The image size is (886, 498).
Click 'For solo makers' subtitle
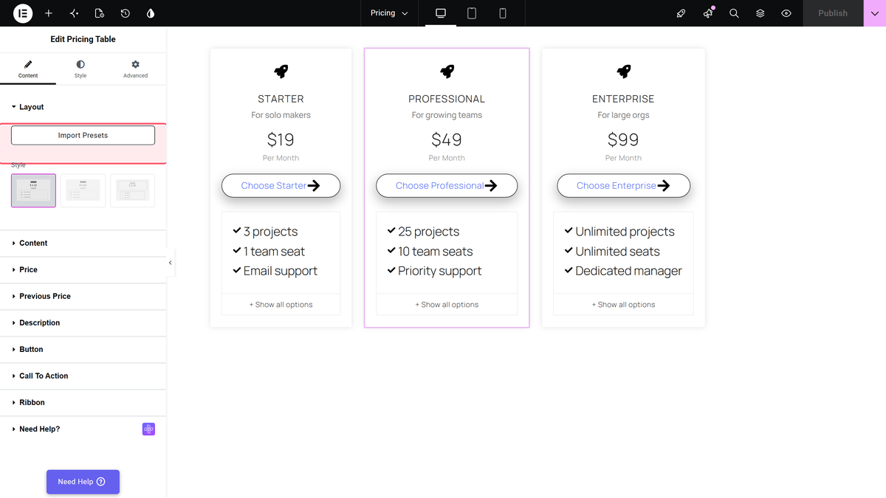pyautogui.click(x=281, y=115)
